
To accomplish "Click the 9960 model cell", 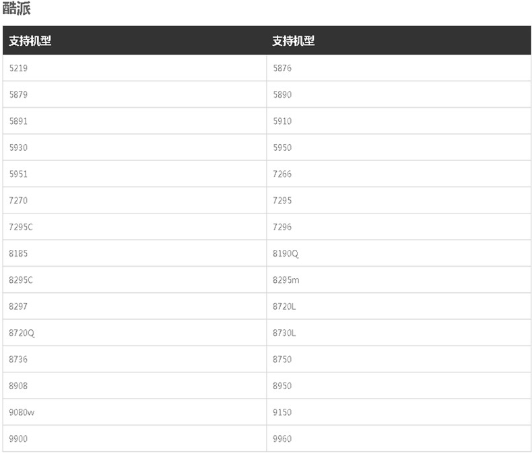I will (x=282, y=439).
